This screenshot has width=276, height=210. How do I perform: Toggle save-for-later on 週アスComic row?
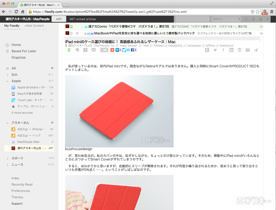point(71,27)
